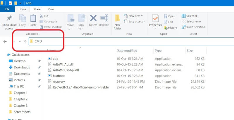Click the Properties checkmark icon

[156, 18]
